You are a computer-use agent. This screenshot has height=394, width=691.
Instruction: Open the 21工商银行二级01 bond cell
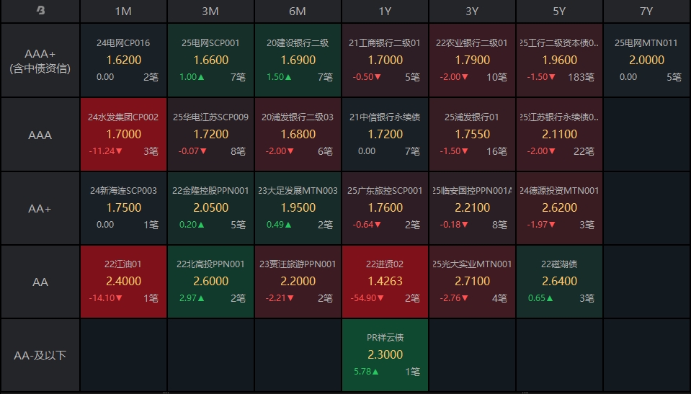click(385, 61)
